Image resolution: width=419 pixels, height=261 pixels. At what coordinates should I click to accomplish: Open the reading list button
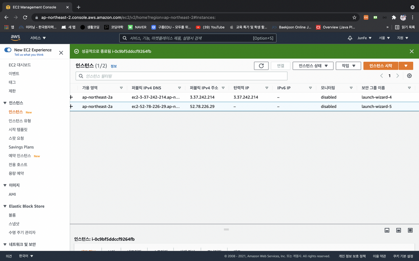pyautogui.click(x=405, y=27)
